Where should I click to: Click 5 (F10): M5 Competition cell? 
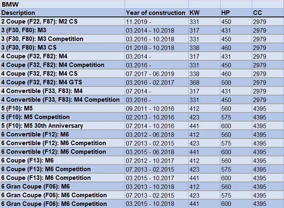[62, 117]
